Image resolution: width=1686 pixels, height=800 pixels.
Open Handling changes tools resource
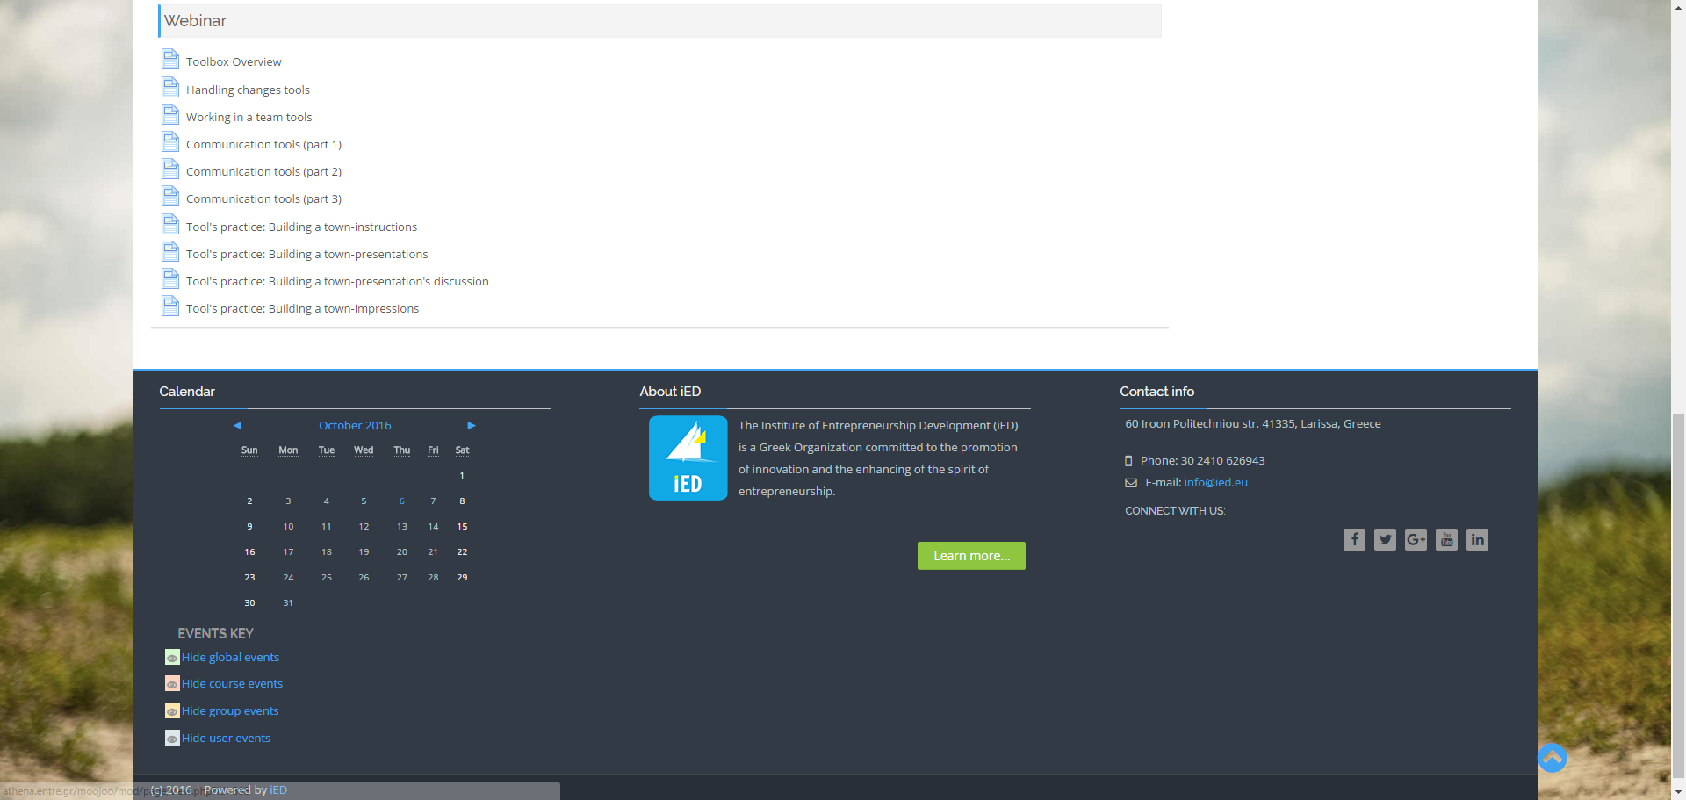pos(248,90)
